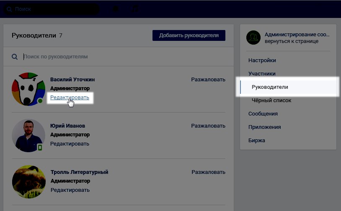
Task: Open the Сообщения section
Action: coord(263,113)
